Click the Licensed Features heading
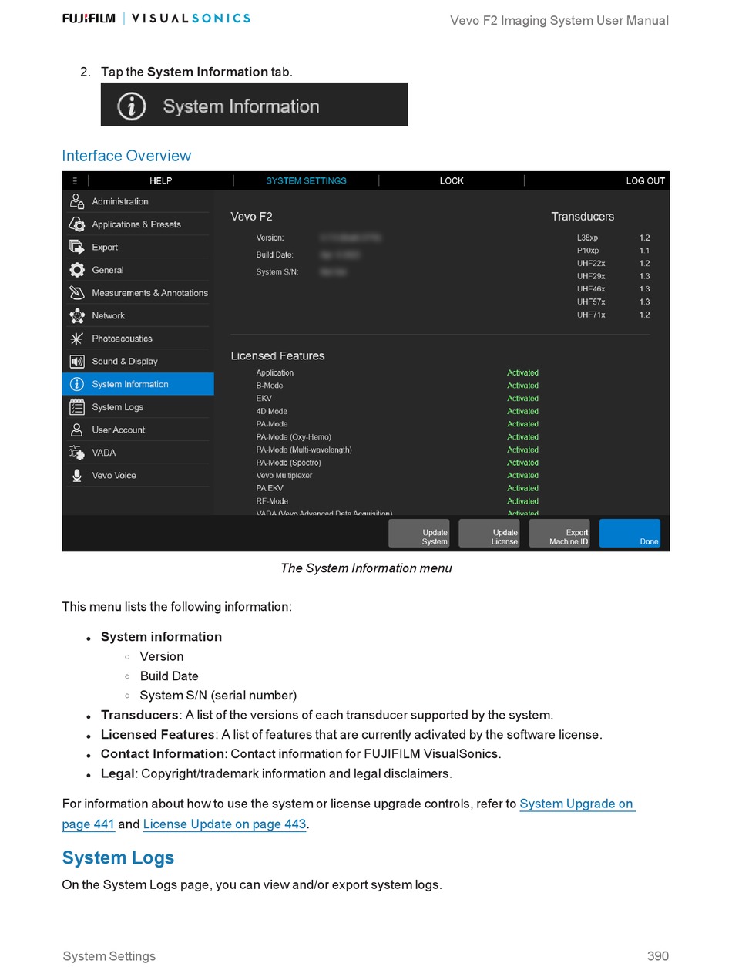 pyautogui.click(x=277, y=355)
